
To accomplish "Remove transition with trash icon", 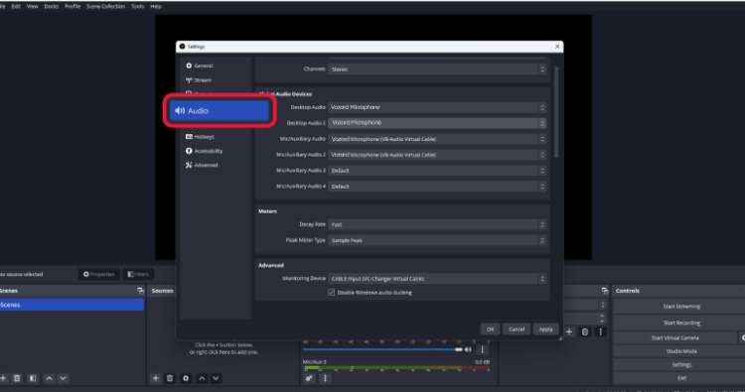I will 585,331.
